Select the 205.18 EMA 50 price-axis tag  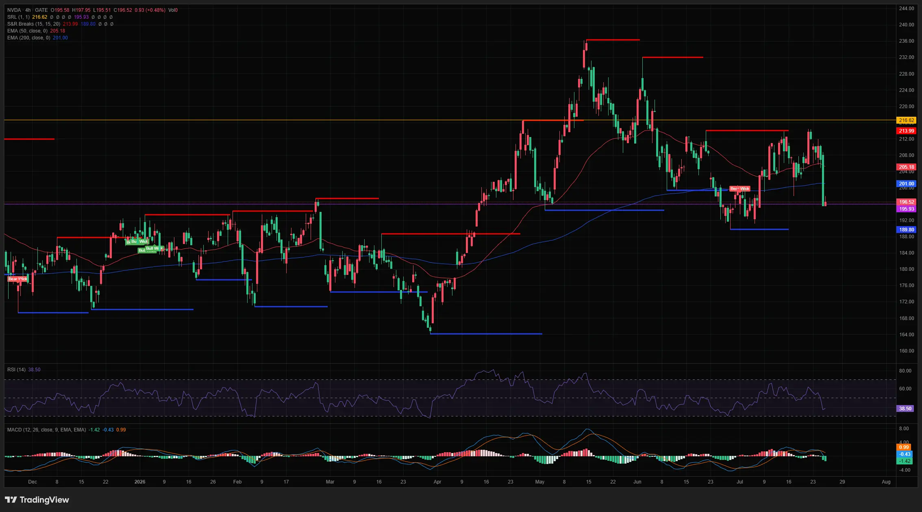coord(907,167)
